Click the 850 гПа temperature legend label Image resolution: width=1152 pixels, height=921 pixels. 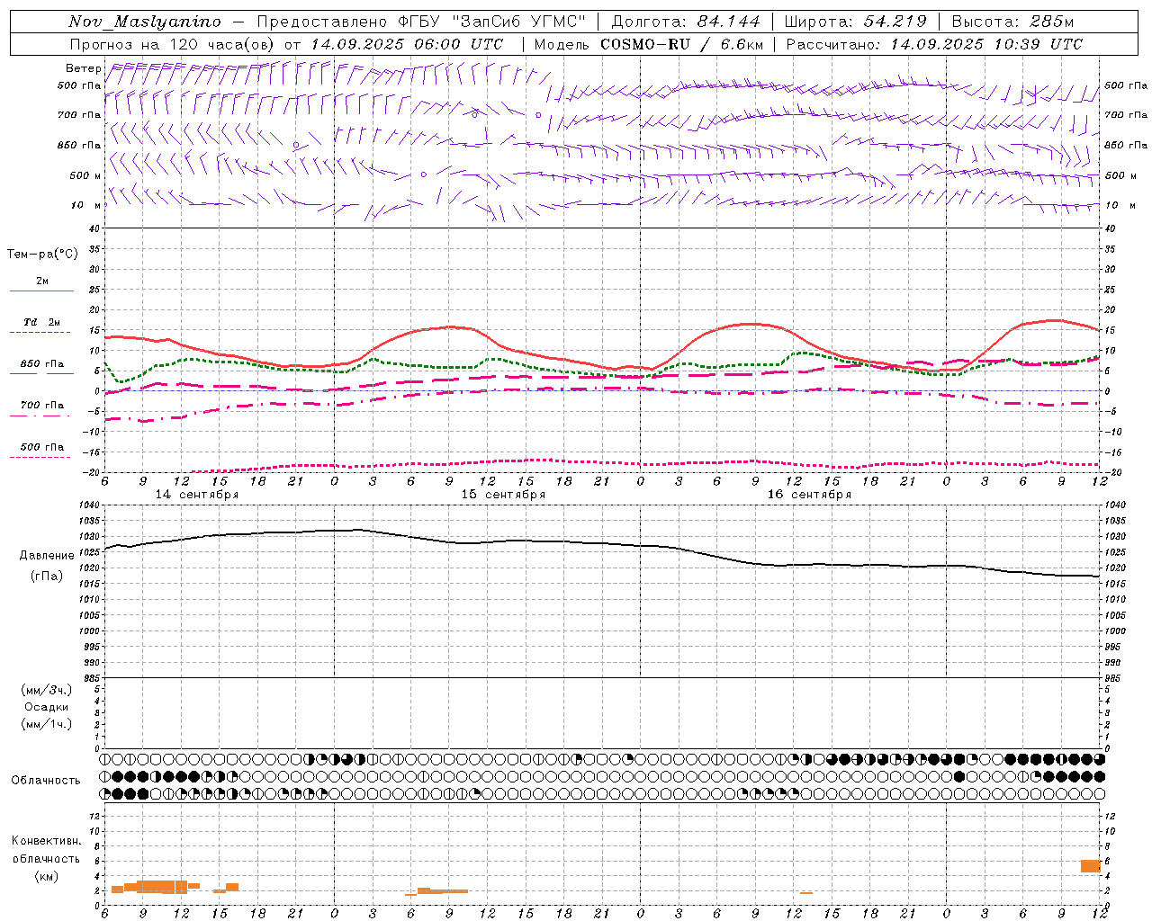[42, 364]
